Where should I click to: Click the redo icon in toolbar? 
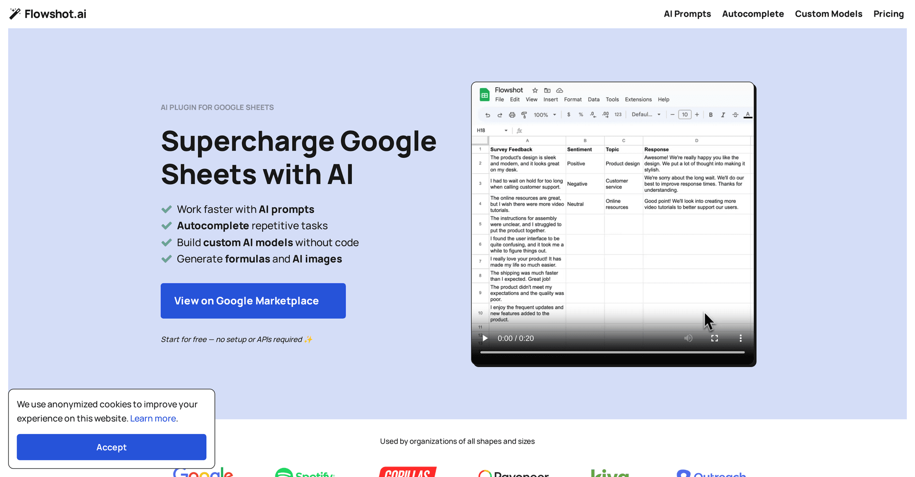499,115
